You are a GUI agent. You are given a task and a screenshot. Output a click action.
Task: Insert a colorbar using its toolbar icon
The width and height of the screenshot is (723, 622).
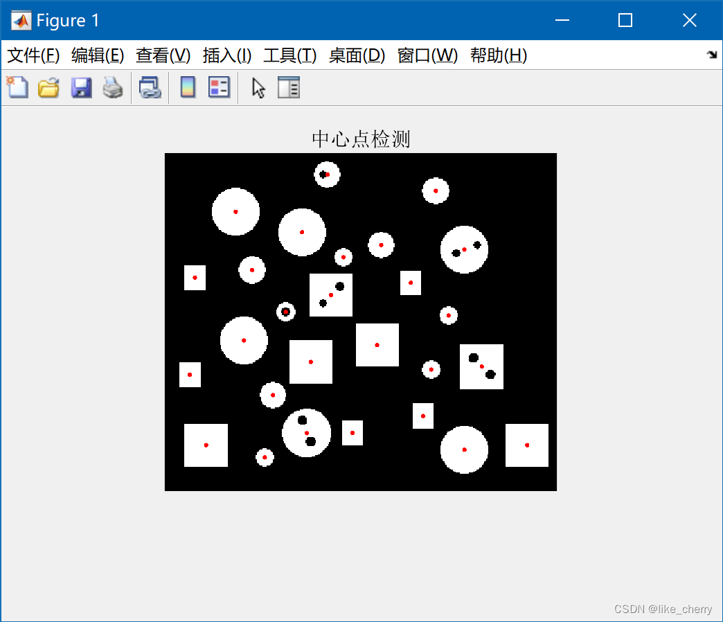point(187,87)
